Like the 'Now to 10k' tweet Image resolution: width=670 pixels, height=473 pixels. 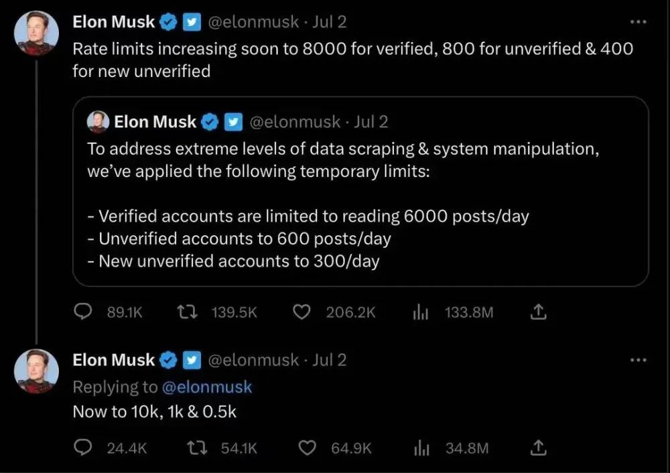(307, 448)
